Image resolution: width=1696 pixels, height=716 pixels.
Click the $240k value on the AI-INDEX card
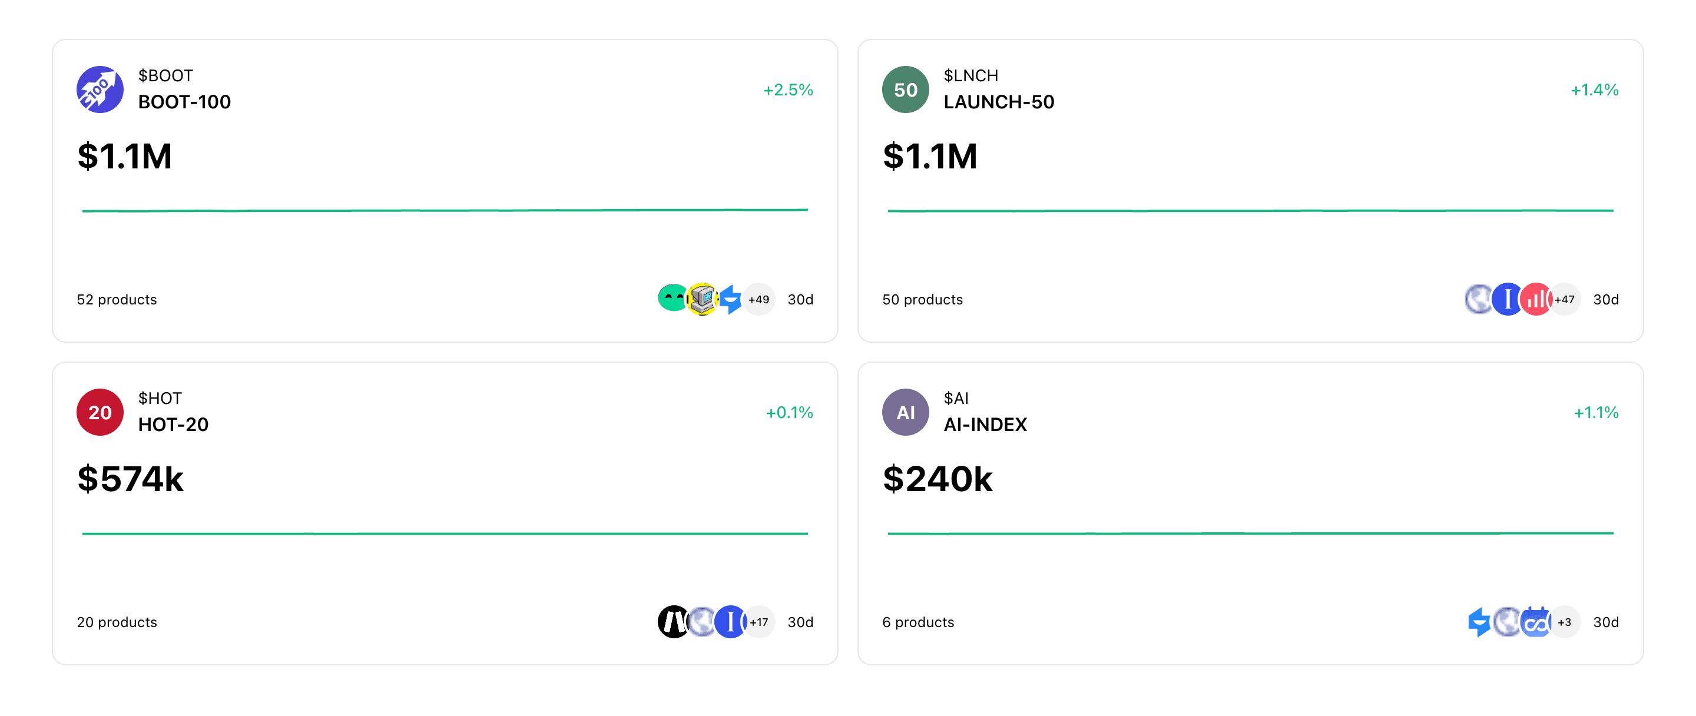937,479
